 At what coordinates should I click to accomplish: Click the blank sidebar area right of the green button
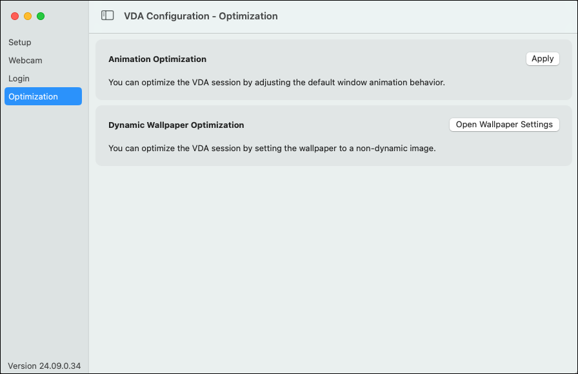(68, 16)
